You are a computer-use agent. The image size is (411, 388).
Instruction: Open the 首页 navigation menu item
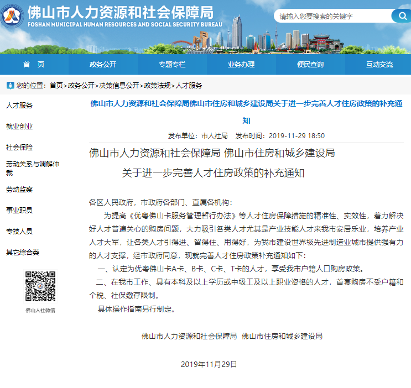[34, 65]
